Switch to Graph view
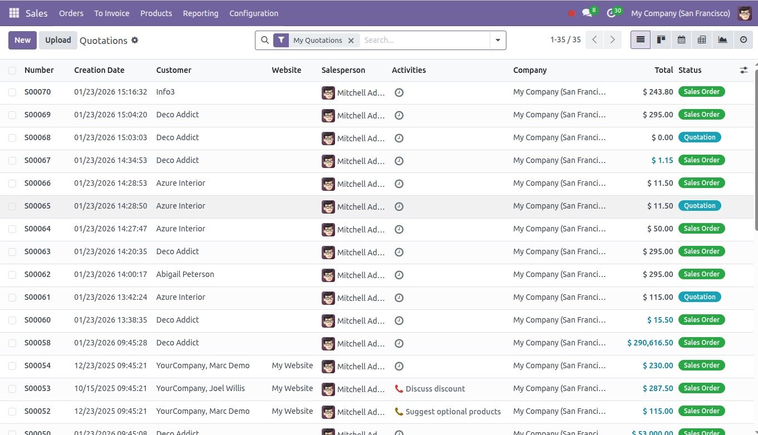Image resolution: width=758 pixels, height=435 pixels. coord(722,40)
